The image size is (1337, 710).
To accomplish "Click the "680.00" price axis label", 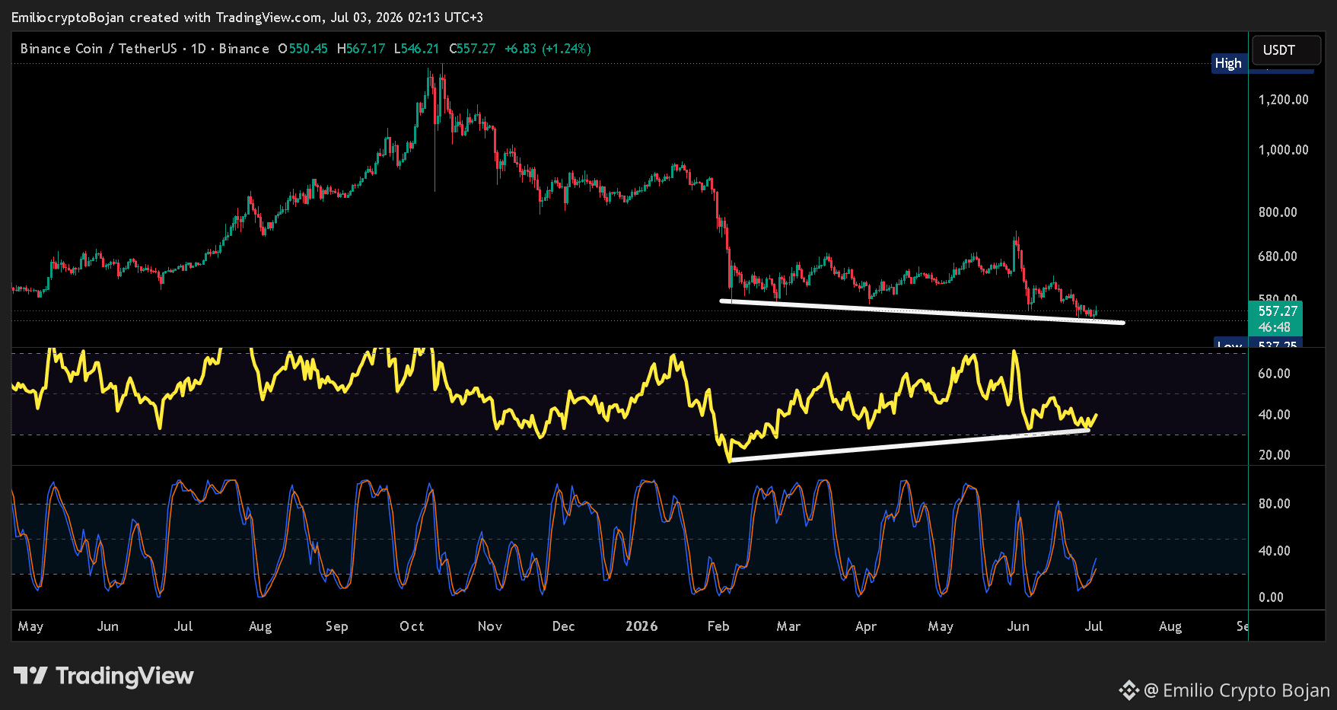I will pos(1278,256).
